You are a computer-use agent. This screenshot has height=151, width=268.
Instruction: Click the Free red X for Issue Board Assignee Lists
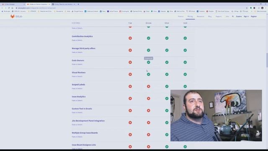pyautogui.click(x=130, y=147)
